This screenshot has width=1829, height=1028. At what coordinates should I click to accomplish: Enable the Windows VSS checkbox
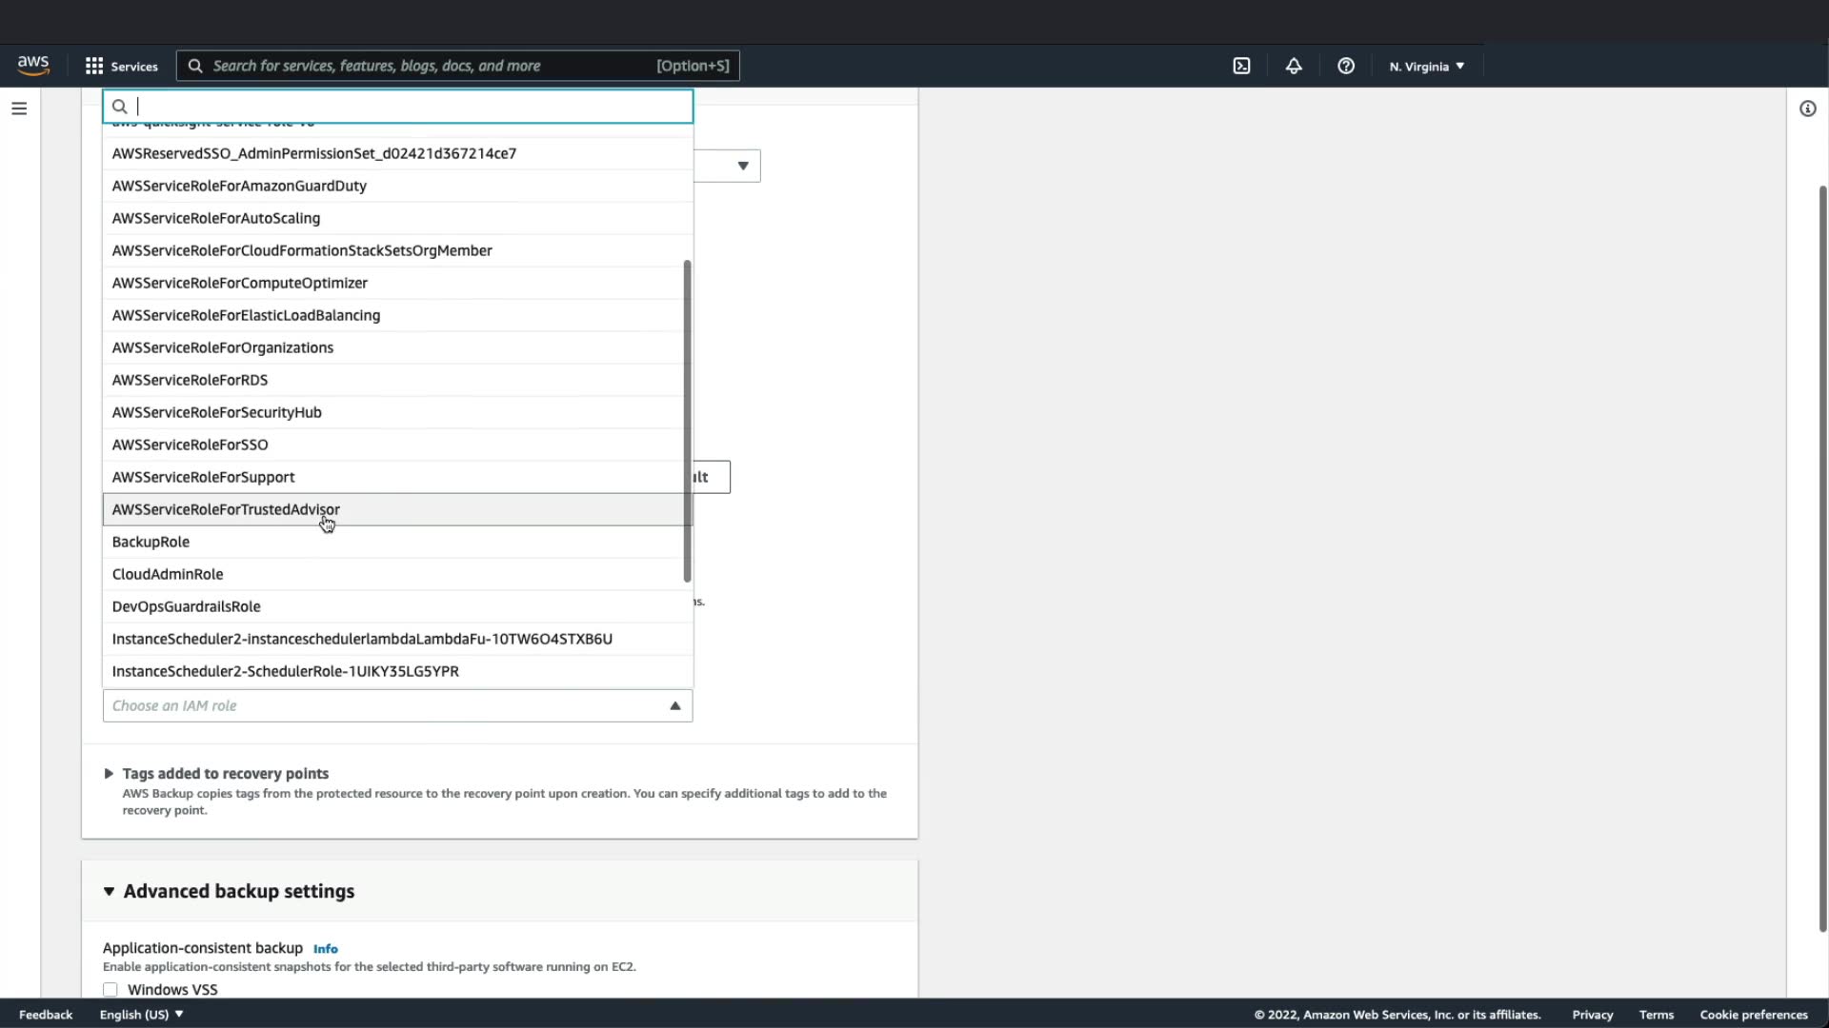coord(111,989)
